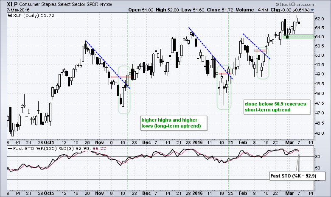
Task: Click the Close 51.72 value
Action: (220, 10)
